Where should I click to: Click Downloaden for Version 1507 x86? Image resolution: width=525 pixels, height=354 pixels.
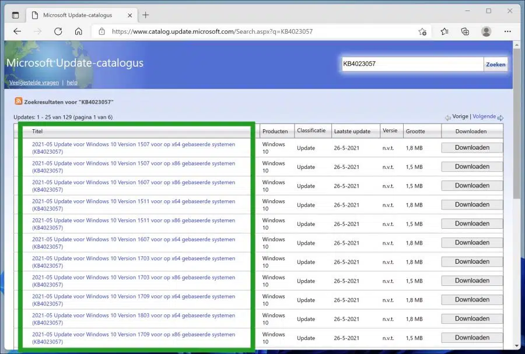pos(472,167)
